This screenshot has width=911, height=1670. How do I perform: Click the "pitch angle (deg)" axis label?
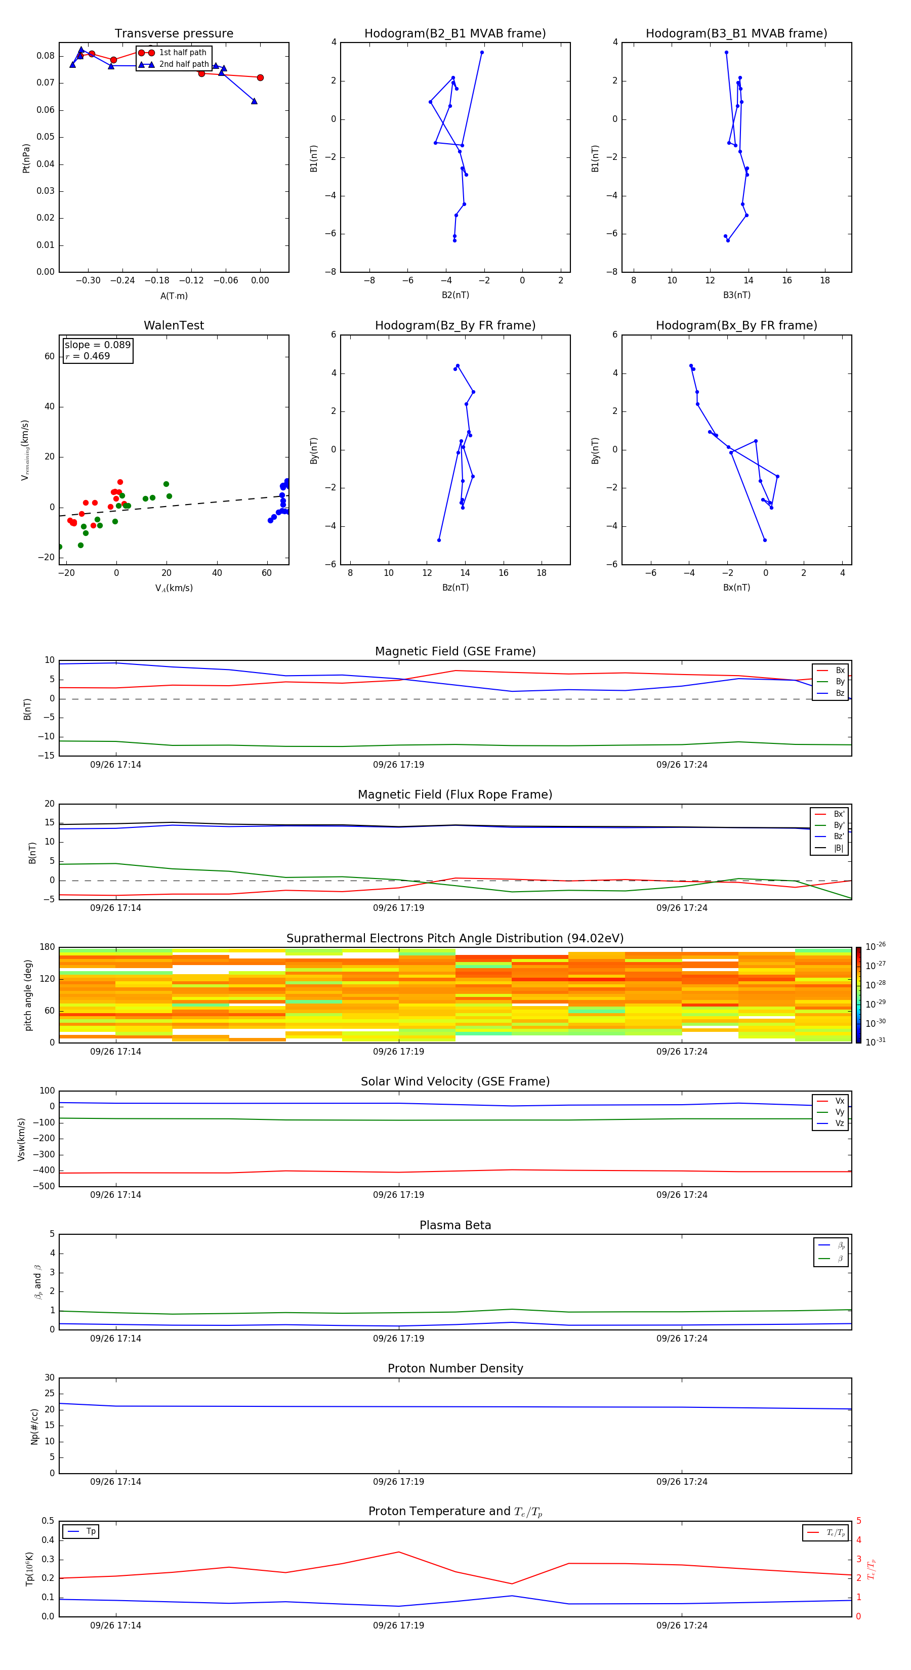coord(28,995)
